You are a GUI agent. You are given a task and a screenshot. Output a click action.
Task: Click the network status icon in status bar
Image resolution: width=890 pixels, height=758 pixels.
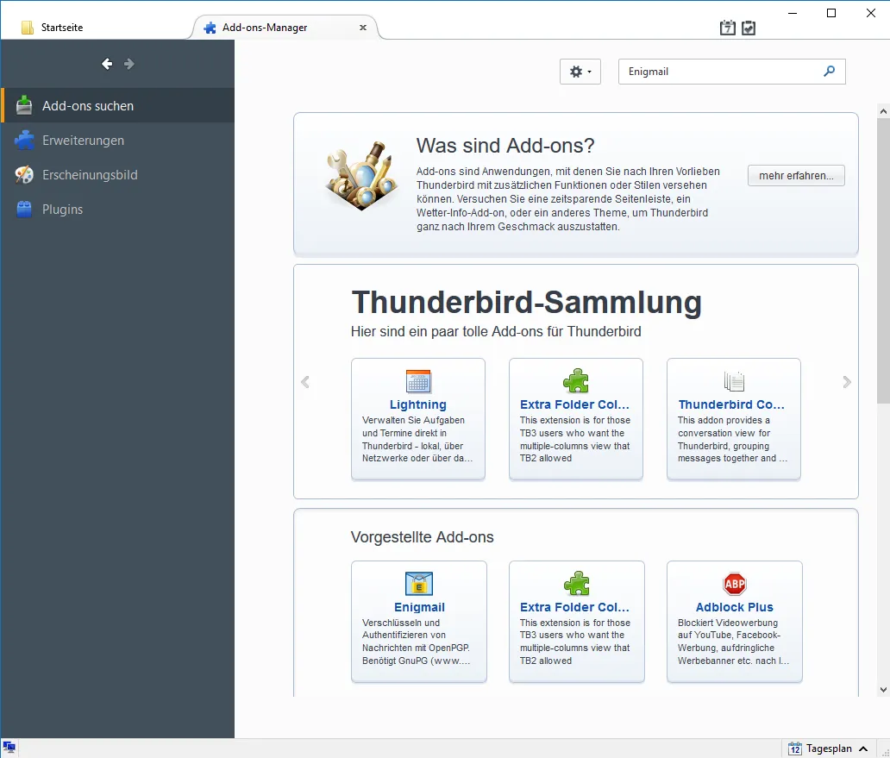coord(9,747)
